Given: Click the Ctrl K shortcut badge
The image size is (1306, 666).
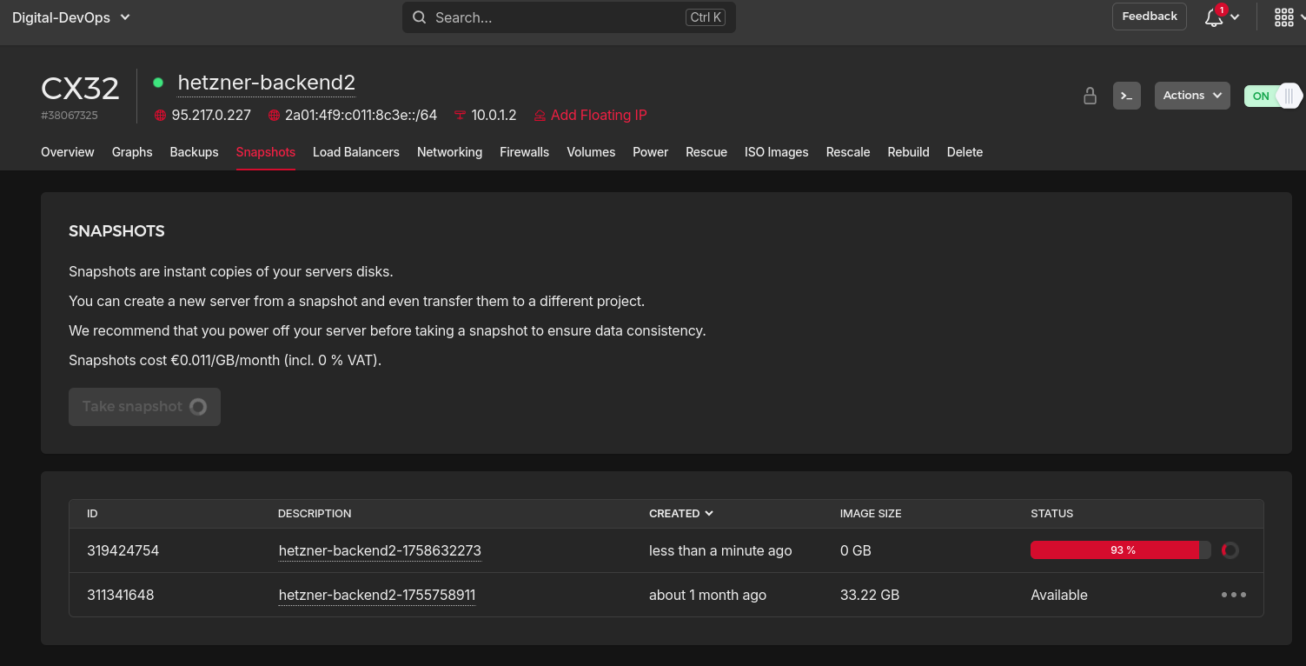Looking at the screenshot, I should [x=705, y=17].
